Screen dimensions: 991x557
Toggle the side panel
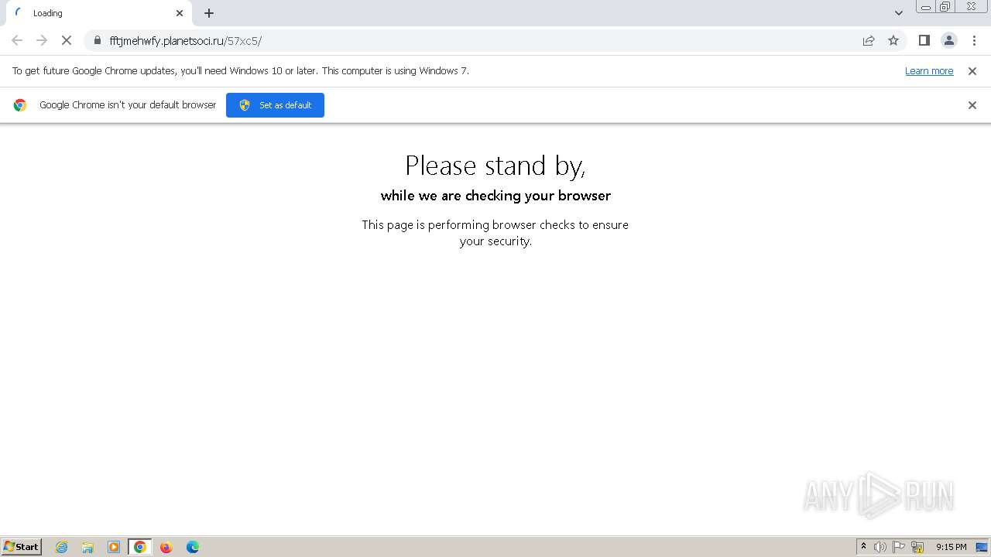[924, 40]
